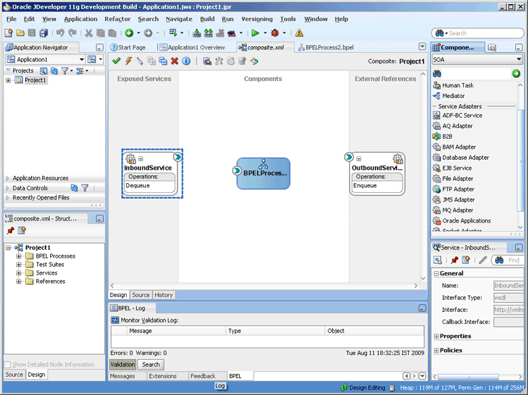Click the yellow warning triangle icon
Viewport: 528px width, 395px height.
(x=299, y=33)
